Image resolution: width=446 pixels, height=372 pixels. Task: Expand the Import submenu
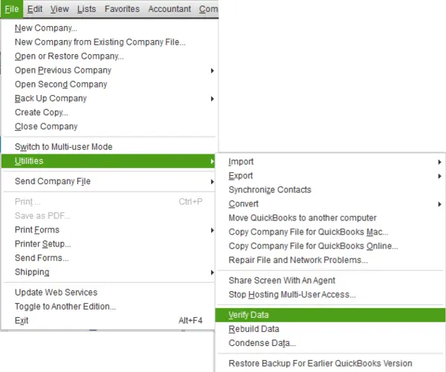click(242, 162)
